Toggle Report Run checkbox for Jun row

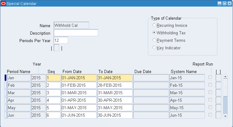tap(210, 115)
